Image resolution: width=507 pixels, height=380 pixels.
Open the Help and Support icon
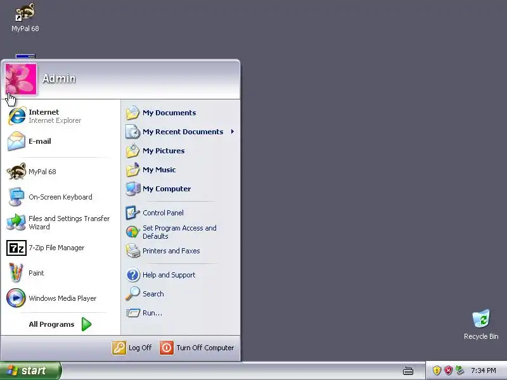tap(132, 275)
